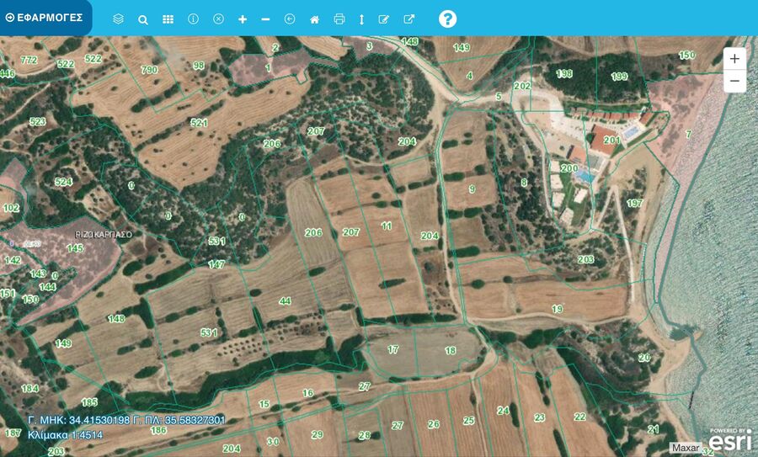Click parcel 521 on the map
The image size is (758, 457).
199,123
